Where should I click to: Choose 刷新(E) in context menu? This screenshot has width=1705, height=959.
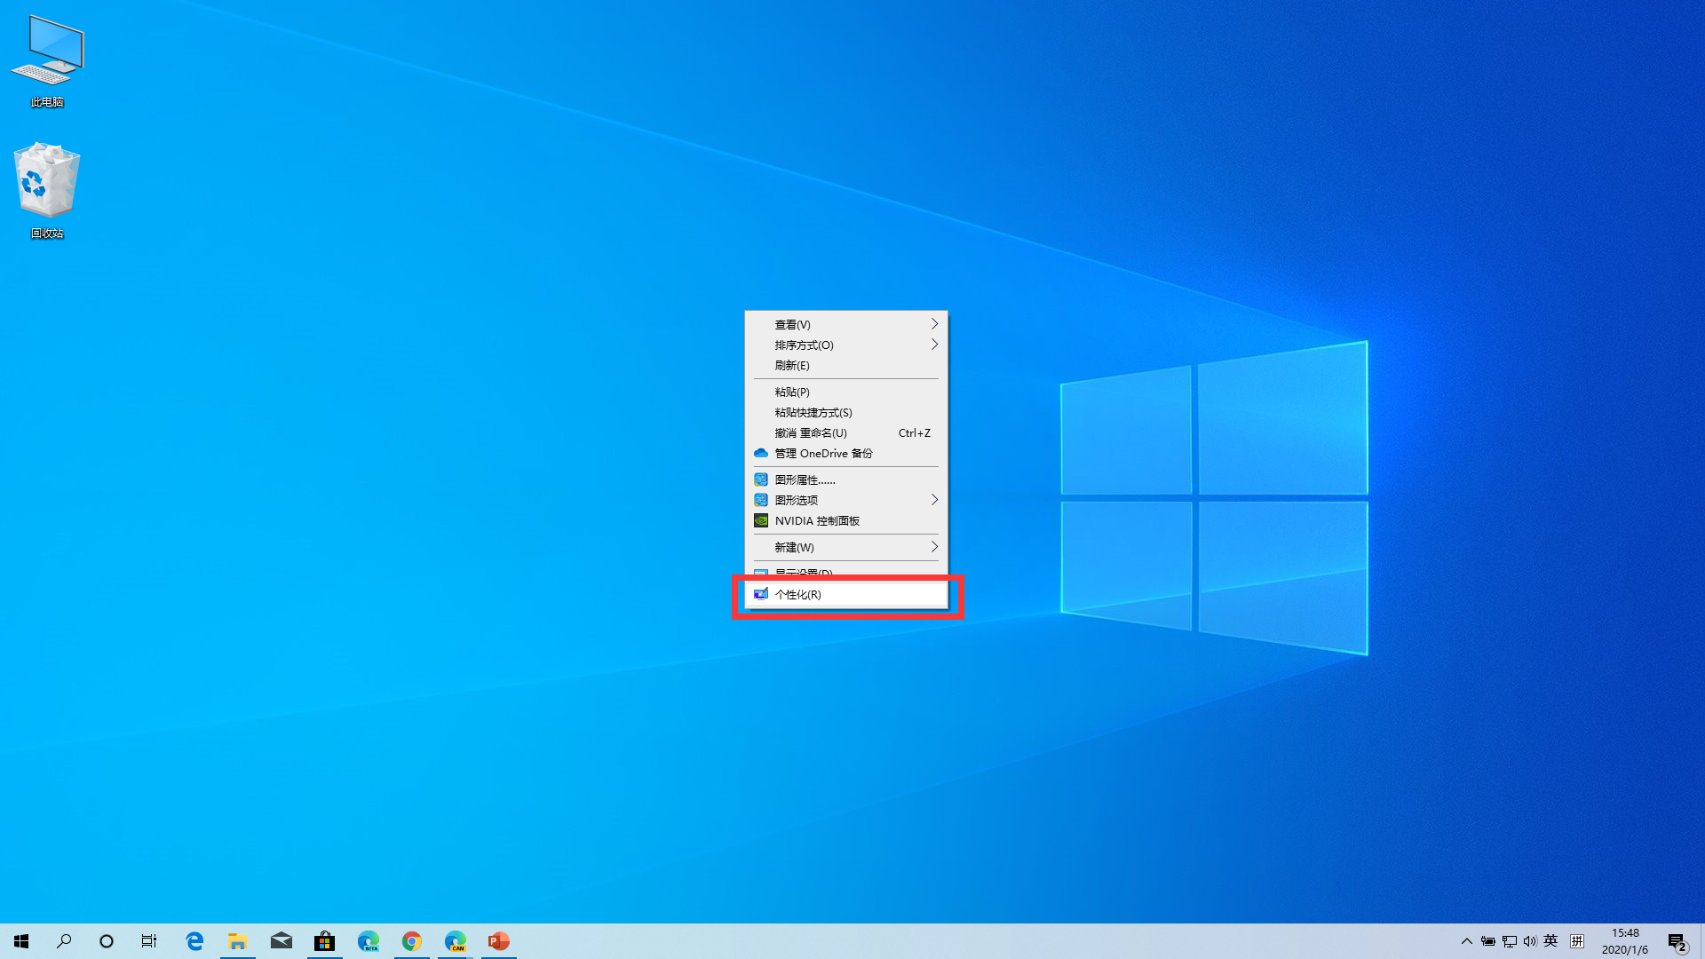click(x=845, y=365)
